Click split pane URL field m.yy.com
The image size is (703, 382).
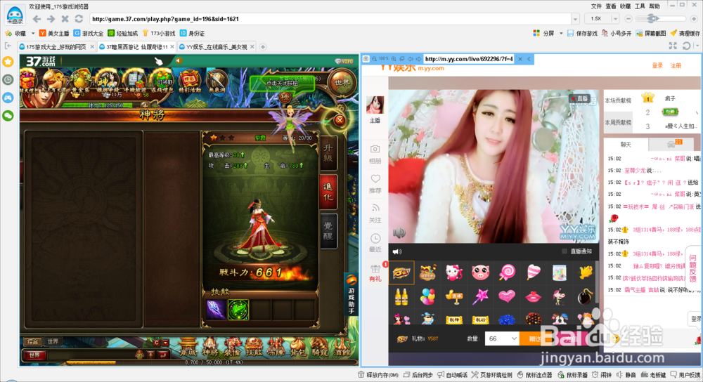[x=469, y=59]
